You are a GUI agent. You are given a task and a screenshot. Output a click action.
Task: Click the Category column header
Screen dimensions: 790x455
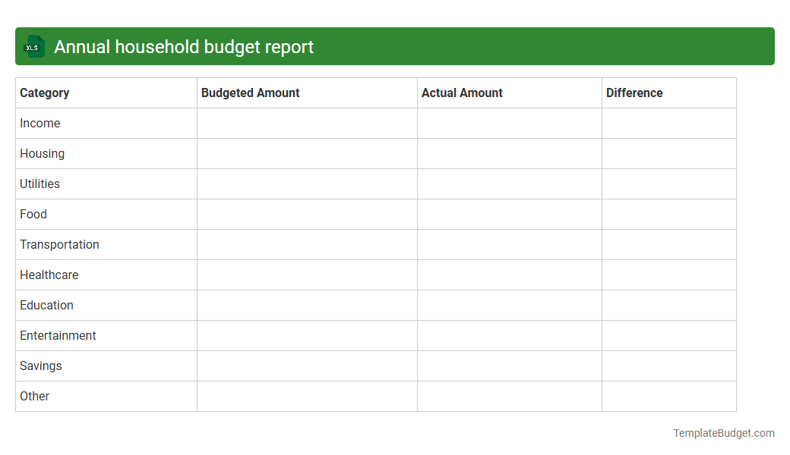[x=45, y=93]
